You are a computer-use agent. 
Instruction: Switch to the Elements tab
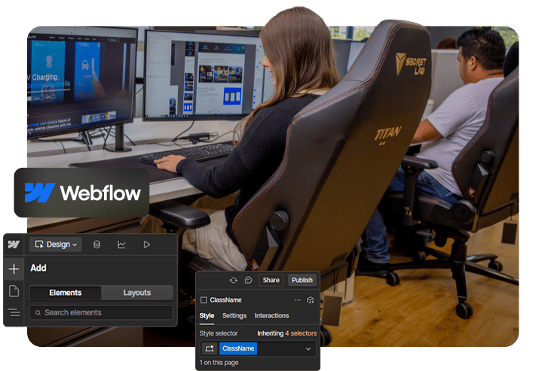(x=66, y=293)
